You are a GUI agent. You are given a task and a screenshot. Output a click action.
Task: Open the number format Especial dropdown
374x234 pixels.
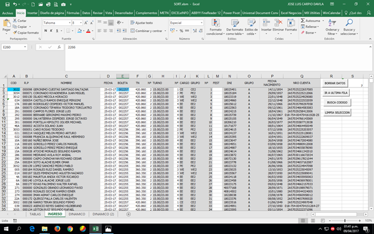pyautogui.click(x=201, y=22)
